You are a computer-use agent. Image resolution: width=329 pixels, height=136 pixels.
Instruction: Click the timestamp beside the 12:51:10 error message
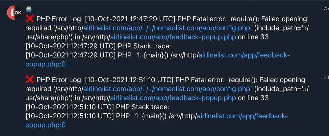pyautogui.click(x=326, y=78)
